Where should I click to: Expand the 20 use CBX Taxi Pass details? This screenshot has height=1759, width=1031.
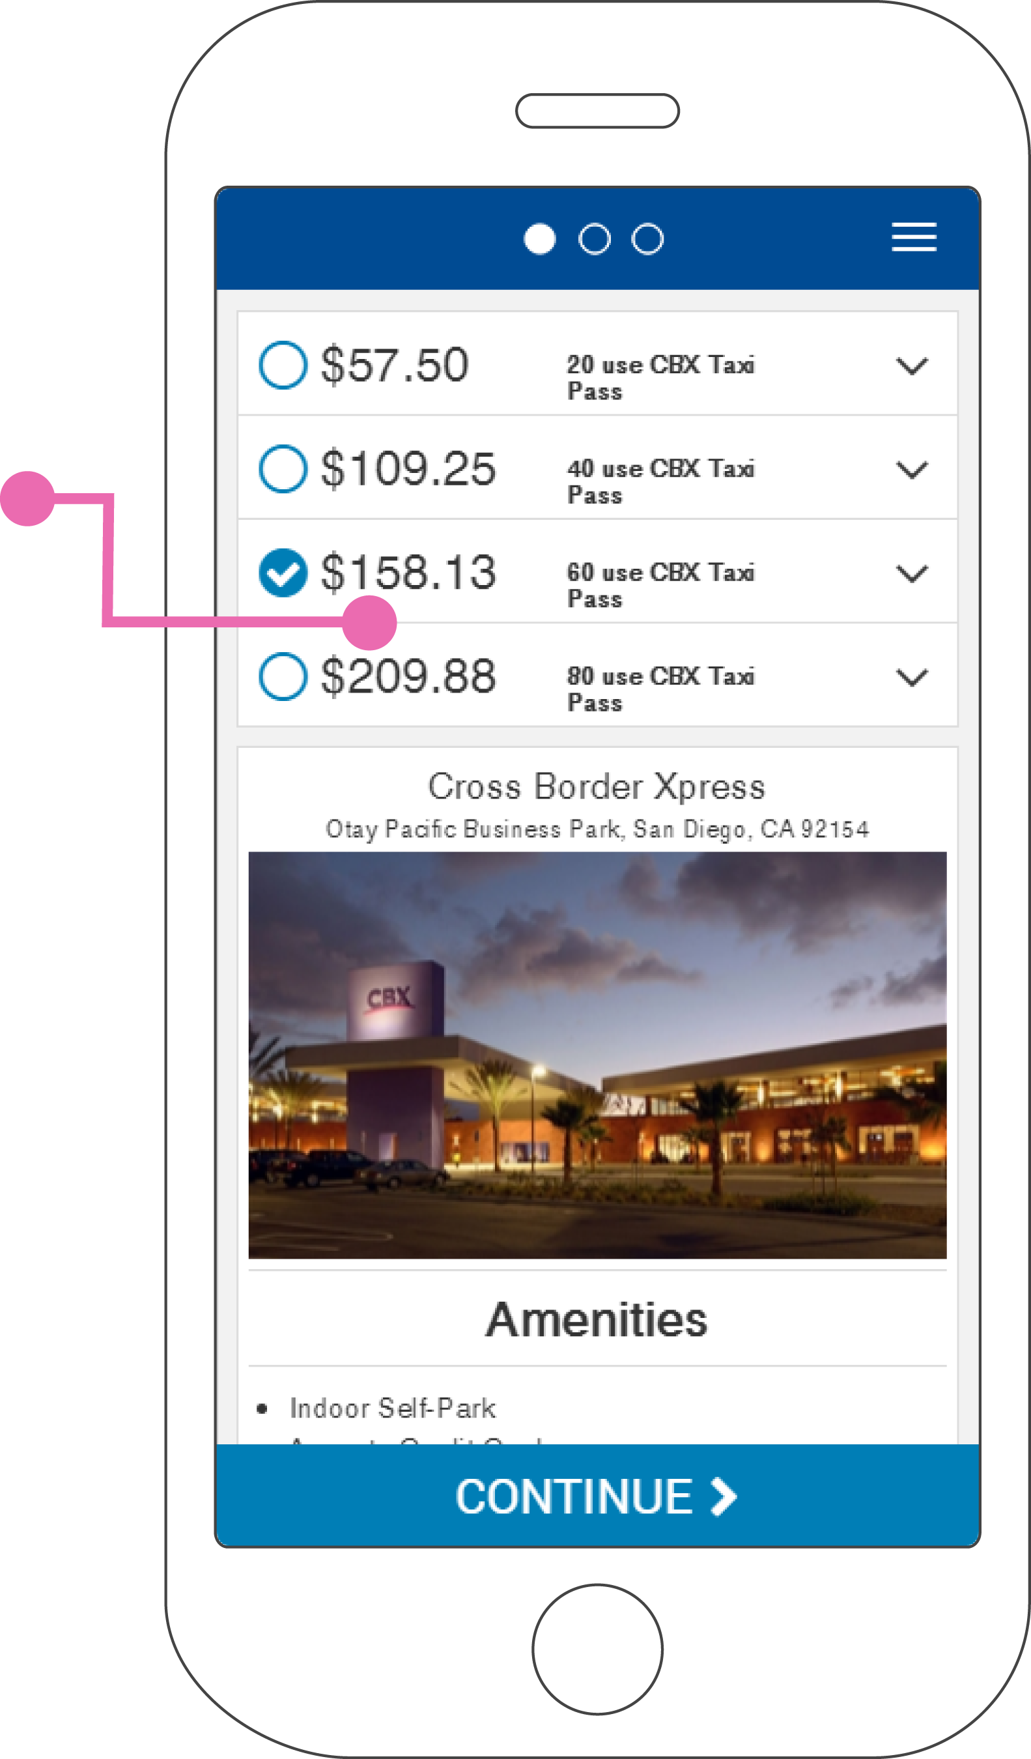click(912, 365)
